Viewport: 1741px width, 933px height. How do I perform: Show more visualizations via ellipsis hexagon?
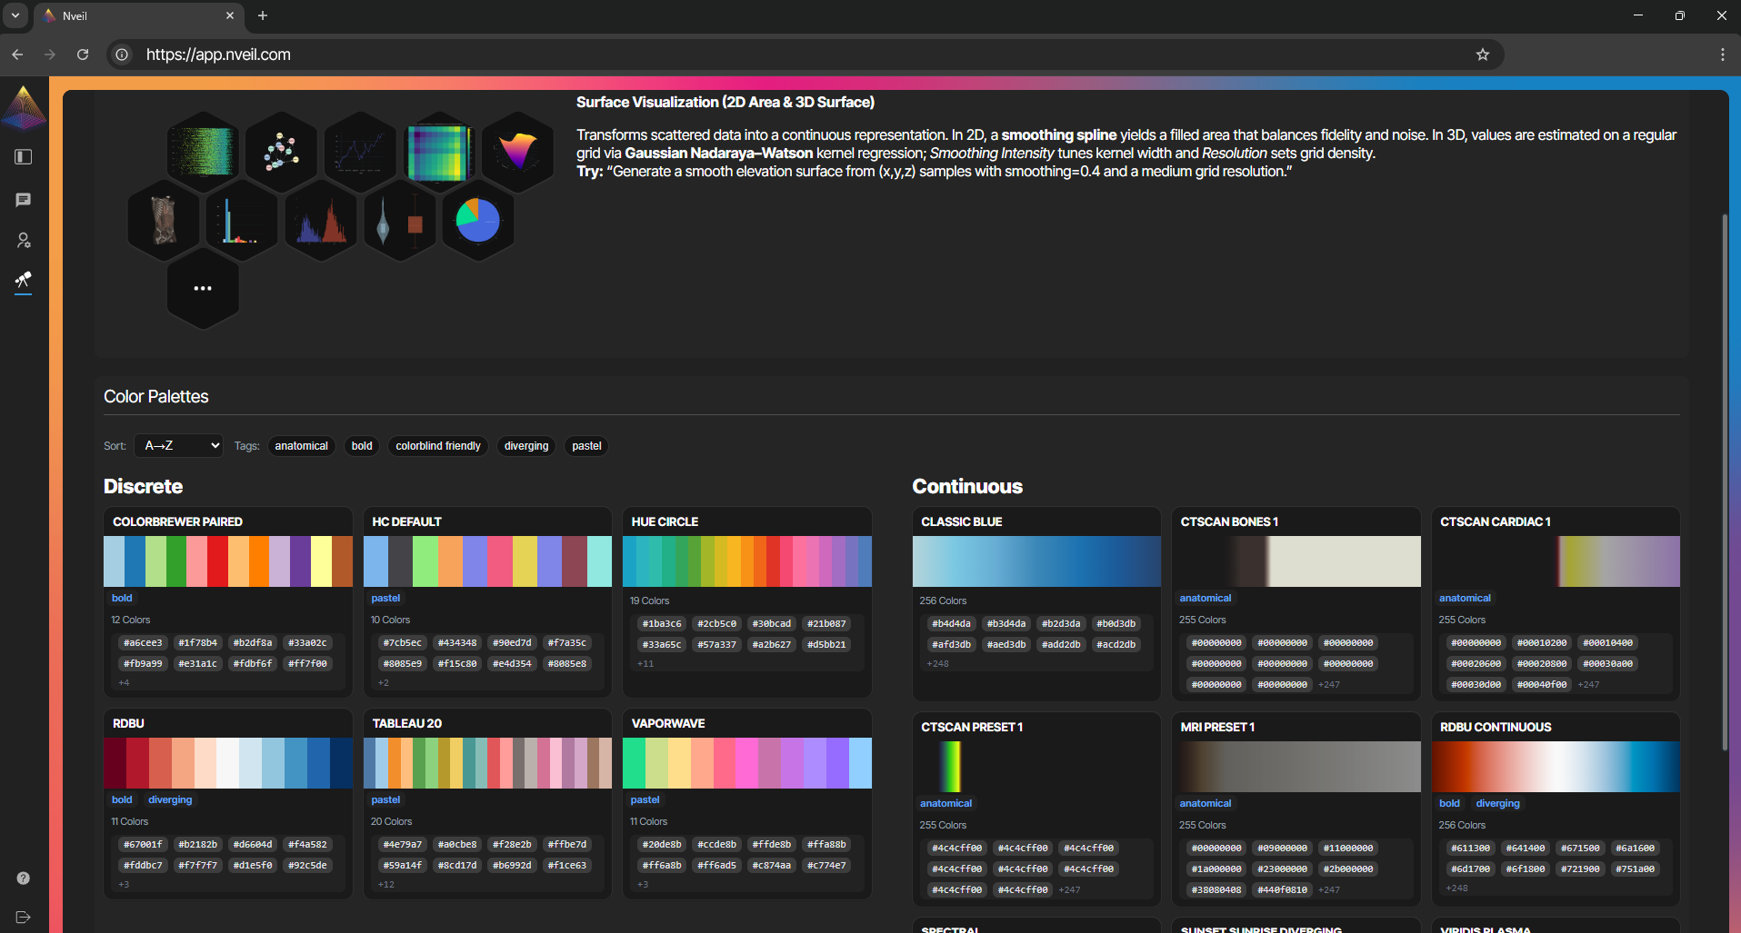(x=203, y=289)
